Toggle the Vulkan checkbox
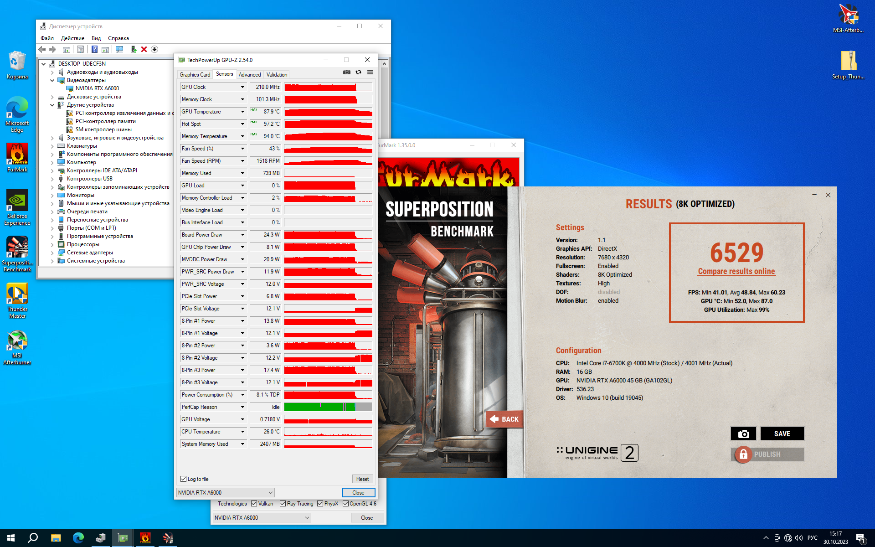This screenshot has height=547, width=875. (254, 504)
